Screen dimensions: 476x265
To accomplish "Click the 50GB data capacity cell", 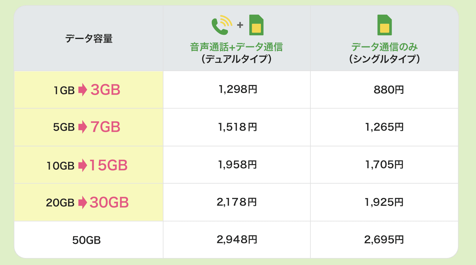I will [86, 240].
